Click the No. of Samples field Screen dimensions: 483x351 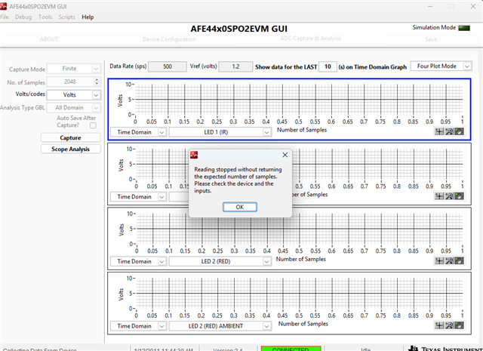[70, 82]
